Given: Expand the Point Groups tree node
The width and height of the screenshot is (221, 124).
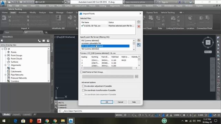Looking at the screenshot, I should tap(6, 55).
